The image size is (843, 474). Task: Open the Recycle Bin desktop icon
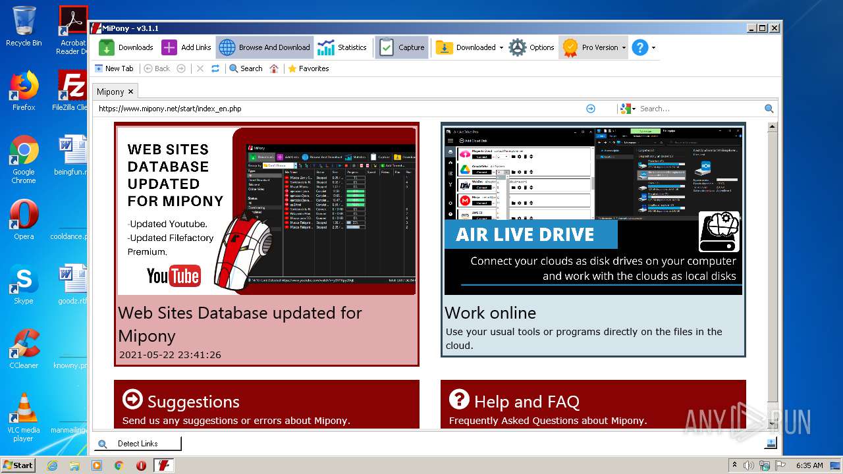click(23, 26)
